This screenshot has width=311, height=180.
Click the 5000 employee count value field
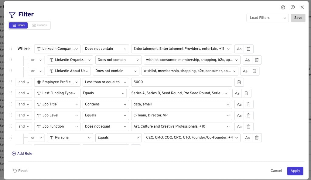point(181,82)
